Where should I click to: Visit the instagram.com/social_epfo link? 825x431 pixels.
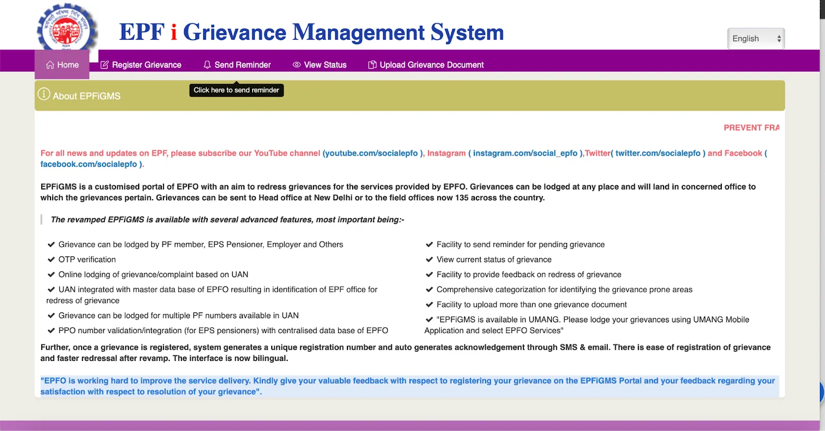[x=525, y=153]
